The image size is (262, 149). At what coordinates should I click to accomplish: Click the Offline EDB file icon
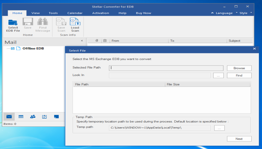[18, 48]
